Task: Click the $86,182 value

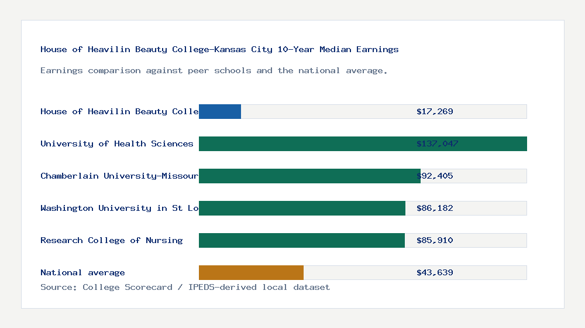Action: [435, 208]
